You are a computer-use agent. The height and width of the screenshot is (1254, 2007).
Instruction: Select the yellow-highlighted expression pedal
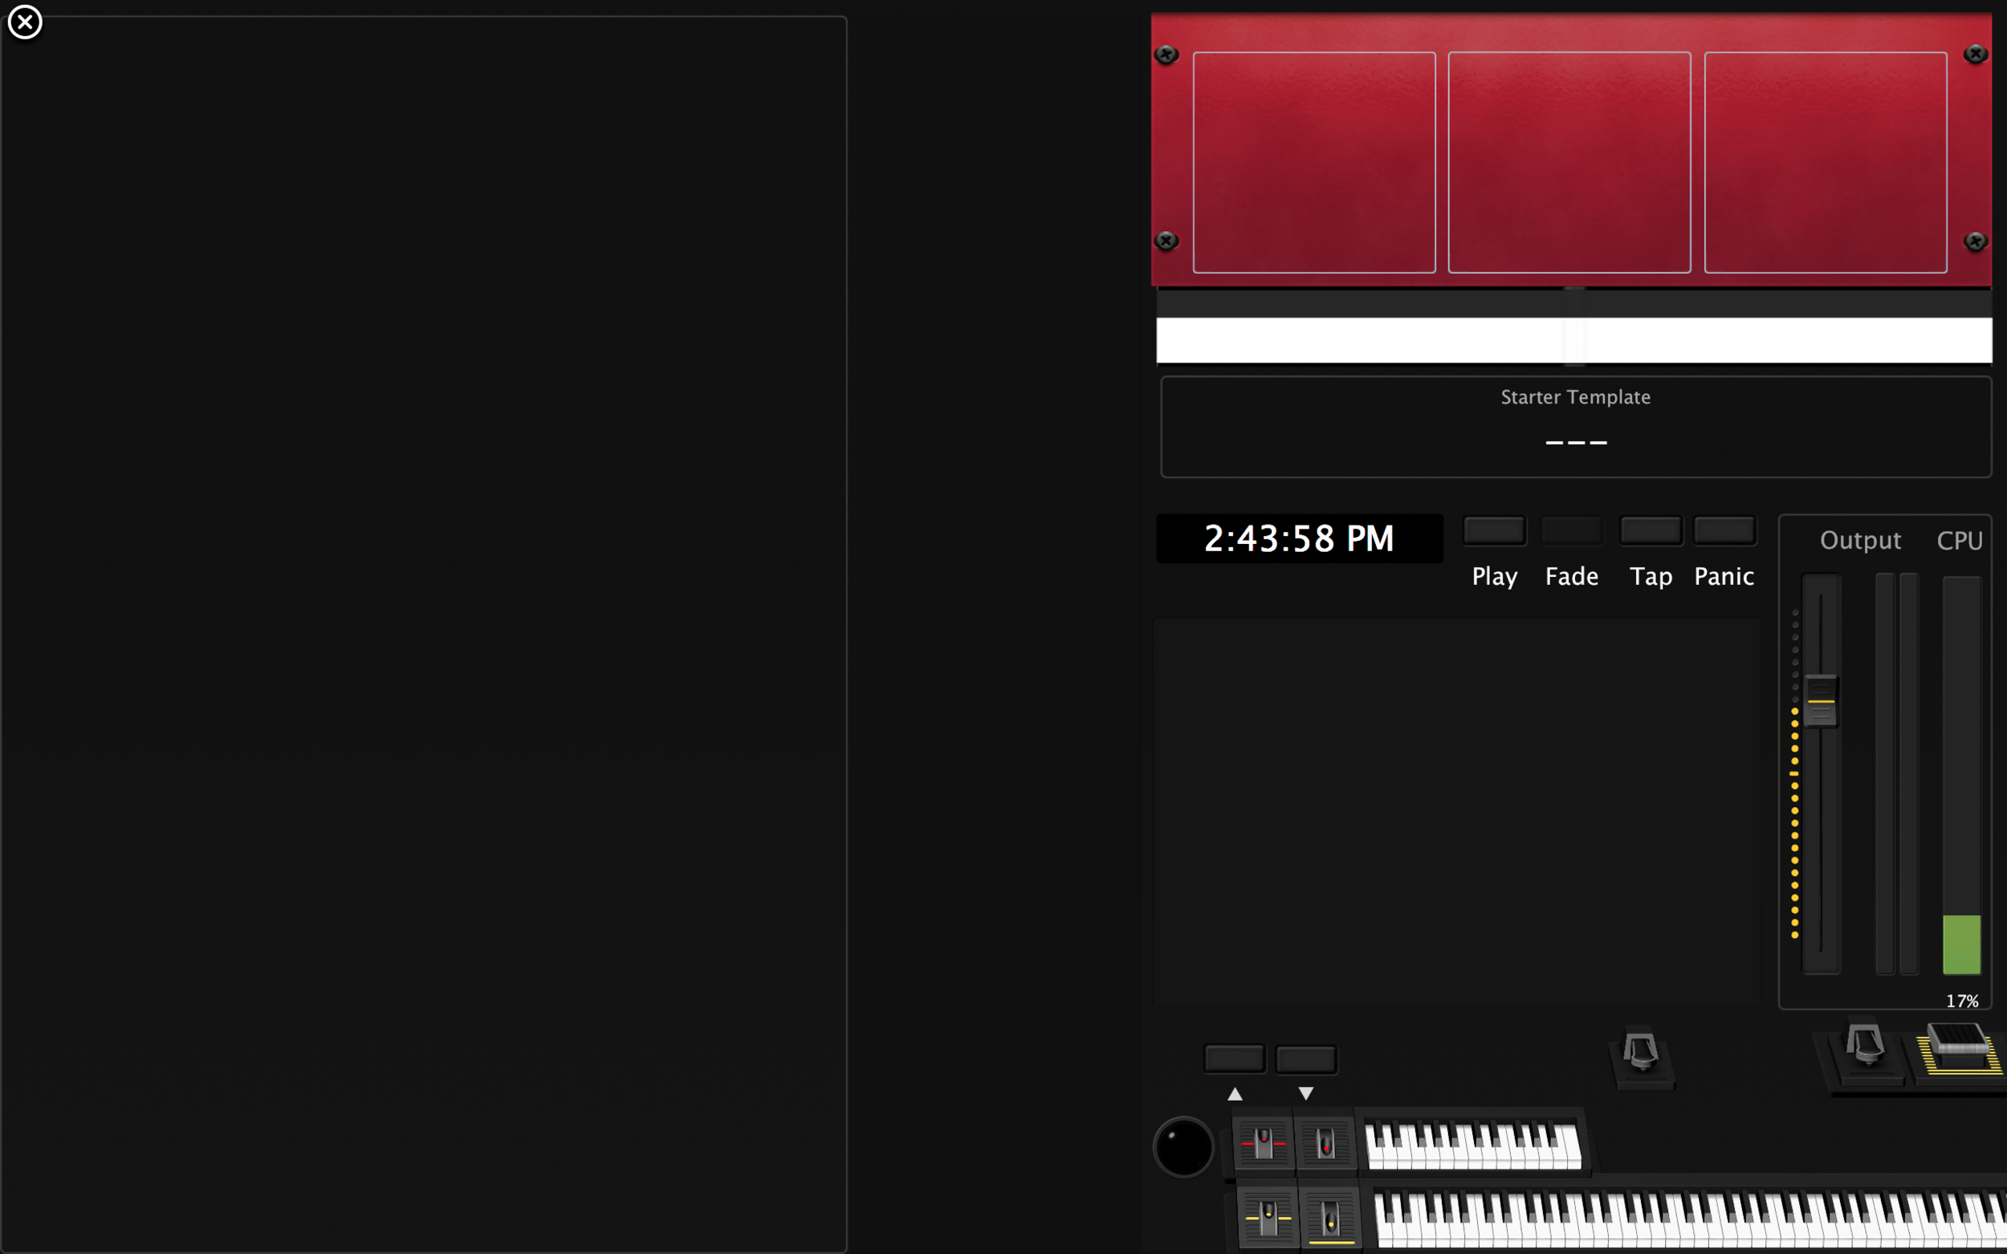coord(1958,1050)
